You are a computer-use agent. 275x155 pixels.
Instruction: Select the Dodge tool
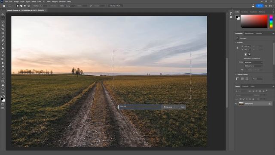pyautogui.click(x=3, y=66)
